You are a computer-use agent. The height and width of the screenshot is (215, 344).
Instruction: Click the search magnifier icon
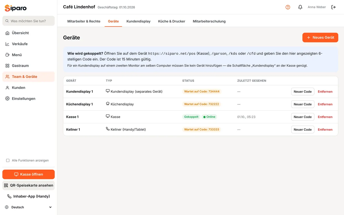pyautogui.click(x=7, y=21)
